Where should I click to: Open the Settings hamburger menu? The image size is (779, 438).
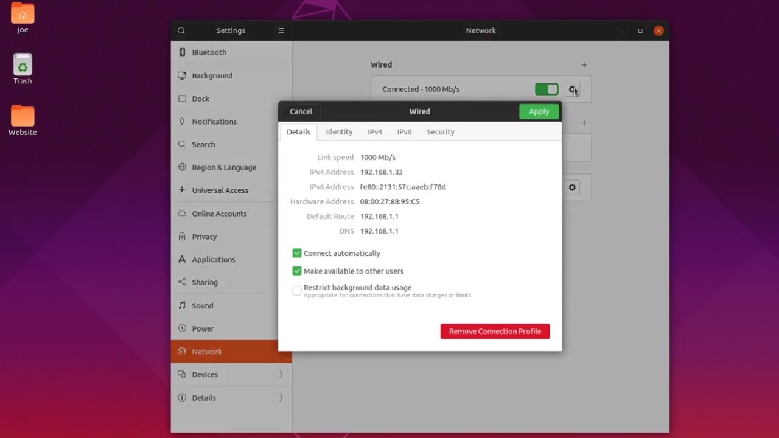click(281, 30)
